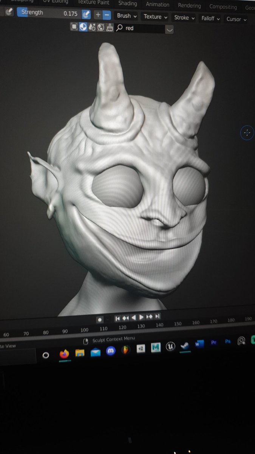Click the search field containing 'red'

point(140,28)
